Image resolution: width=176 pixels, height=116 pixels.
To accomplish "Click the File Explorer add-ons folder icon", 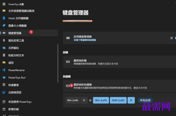I will (4, 11).
